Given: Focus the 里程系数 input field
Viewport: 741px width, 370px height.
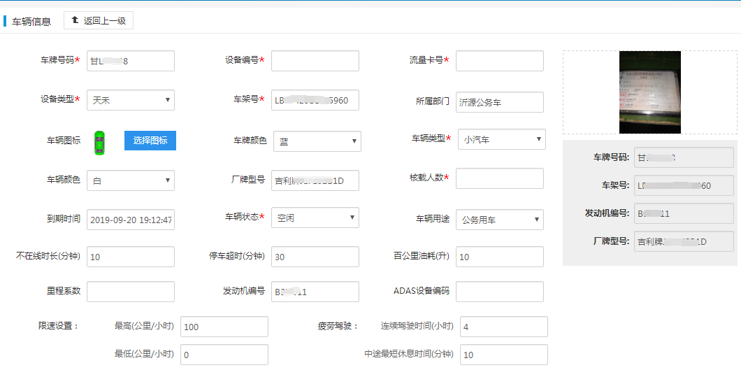Looking at the screenshot, I should [131, 292].
